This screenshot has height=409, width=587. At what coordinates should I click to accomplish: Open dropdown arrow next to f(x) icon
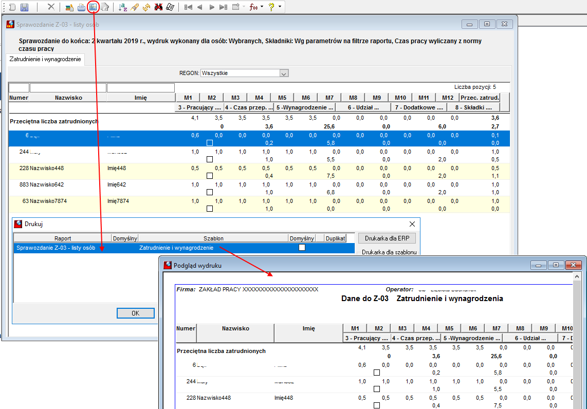[x=262, y=7]
